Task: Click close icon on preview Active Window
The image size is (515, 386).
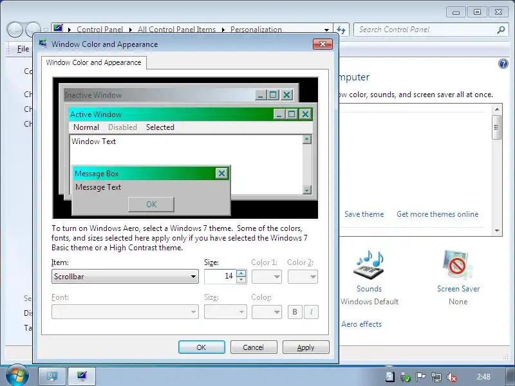Action: click(x=305, y=115)
